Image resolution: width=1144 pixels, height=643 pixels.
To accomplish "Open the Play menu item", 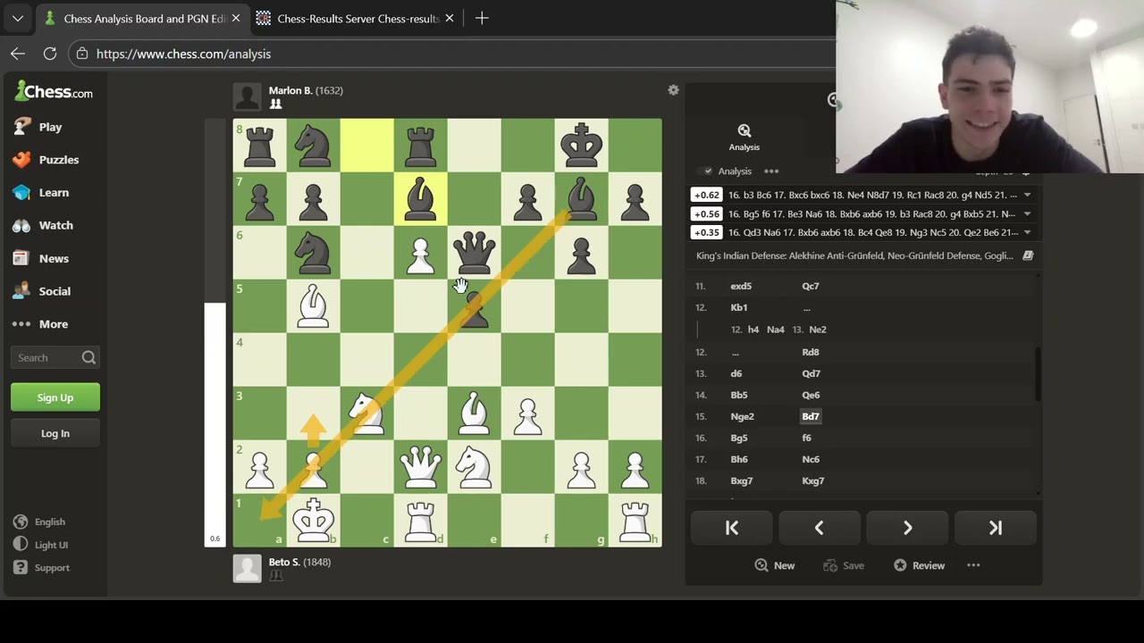I will (51, 127).
